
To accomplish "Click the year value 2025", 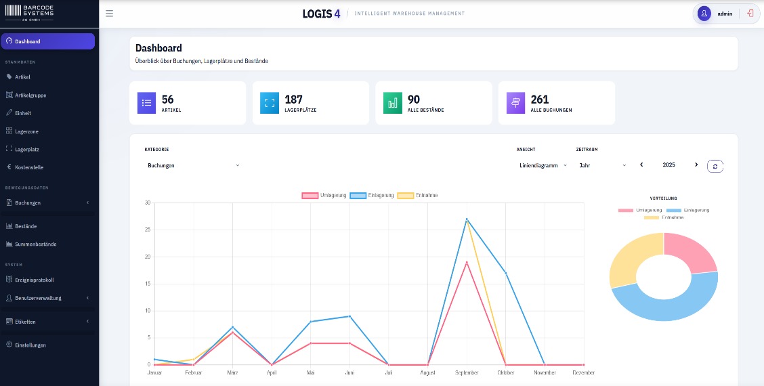I will pos(668,165).
